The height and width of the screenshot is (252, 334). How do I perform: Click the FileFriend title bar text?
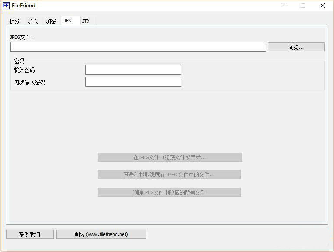24,6
